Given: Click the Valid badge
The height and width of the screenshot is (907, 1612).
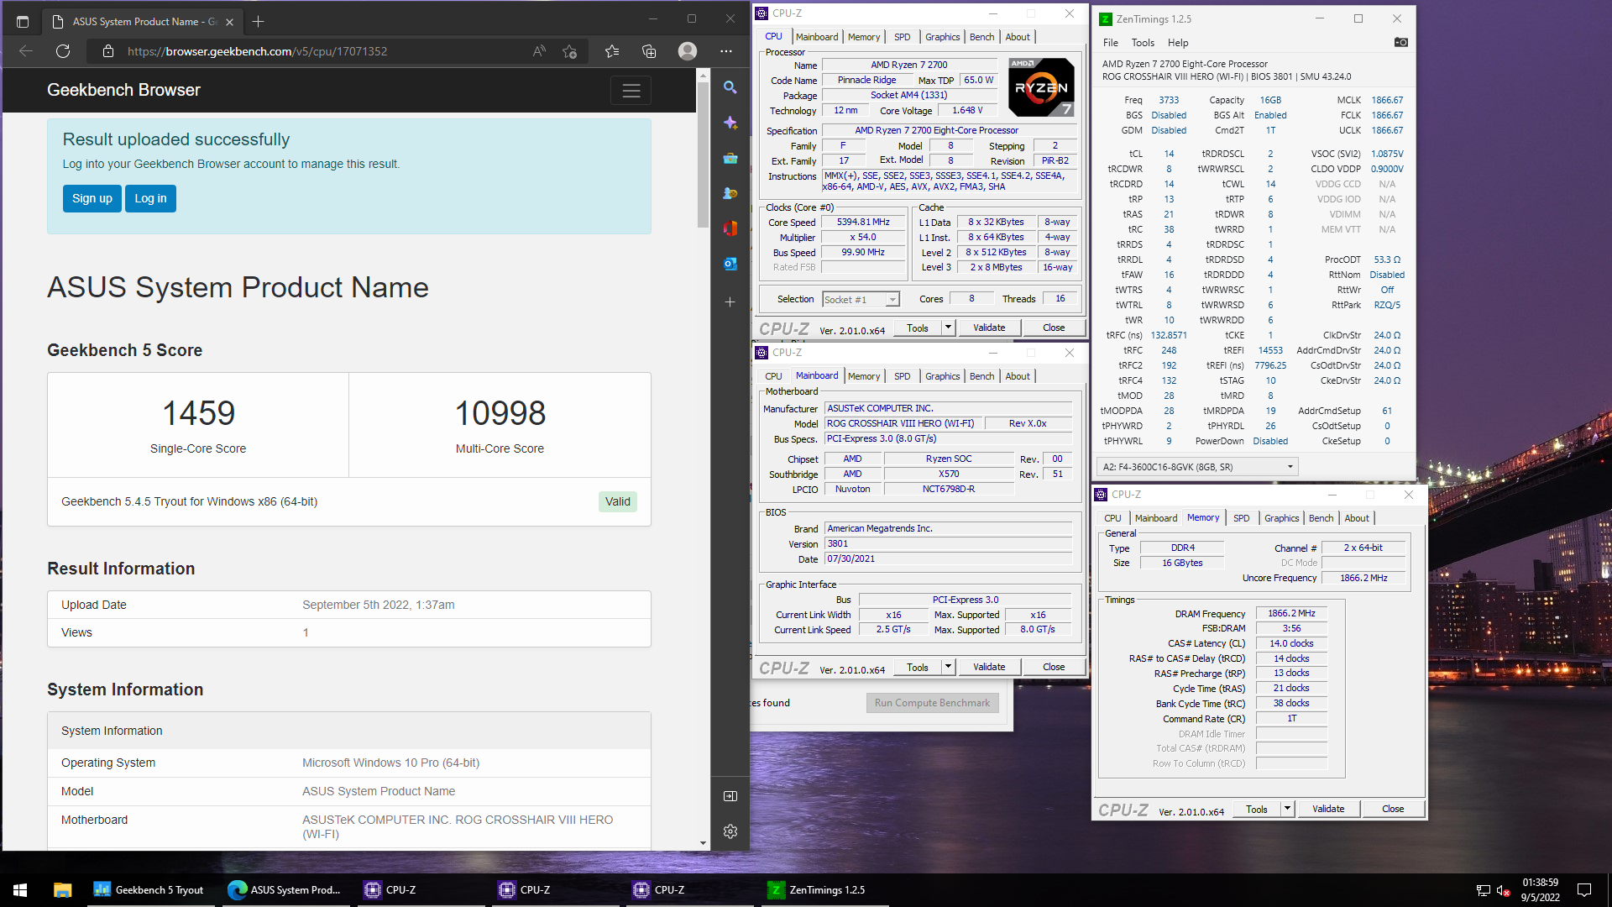Looking at the screenshot, I should click(x=618, y=501).
